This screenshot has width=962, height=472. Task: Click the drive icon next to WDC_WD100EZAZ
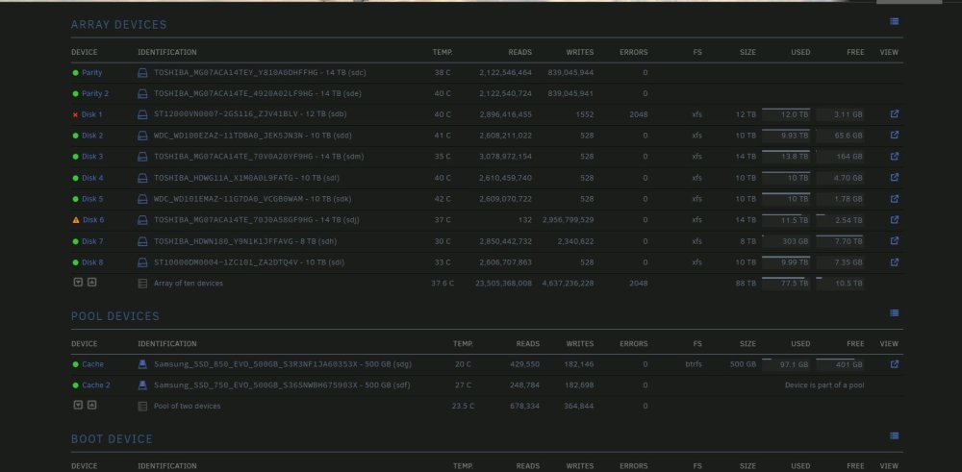coord(142,136)
